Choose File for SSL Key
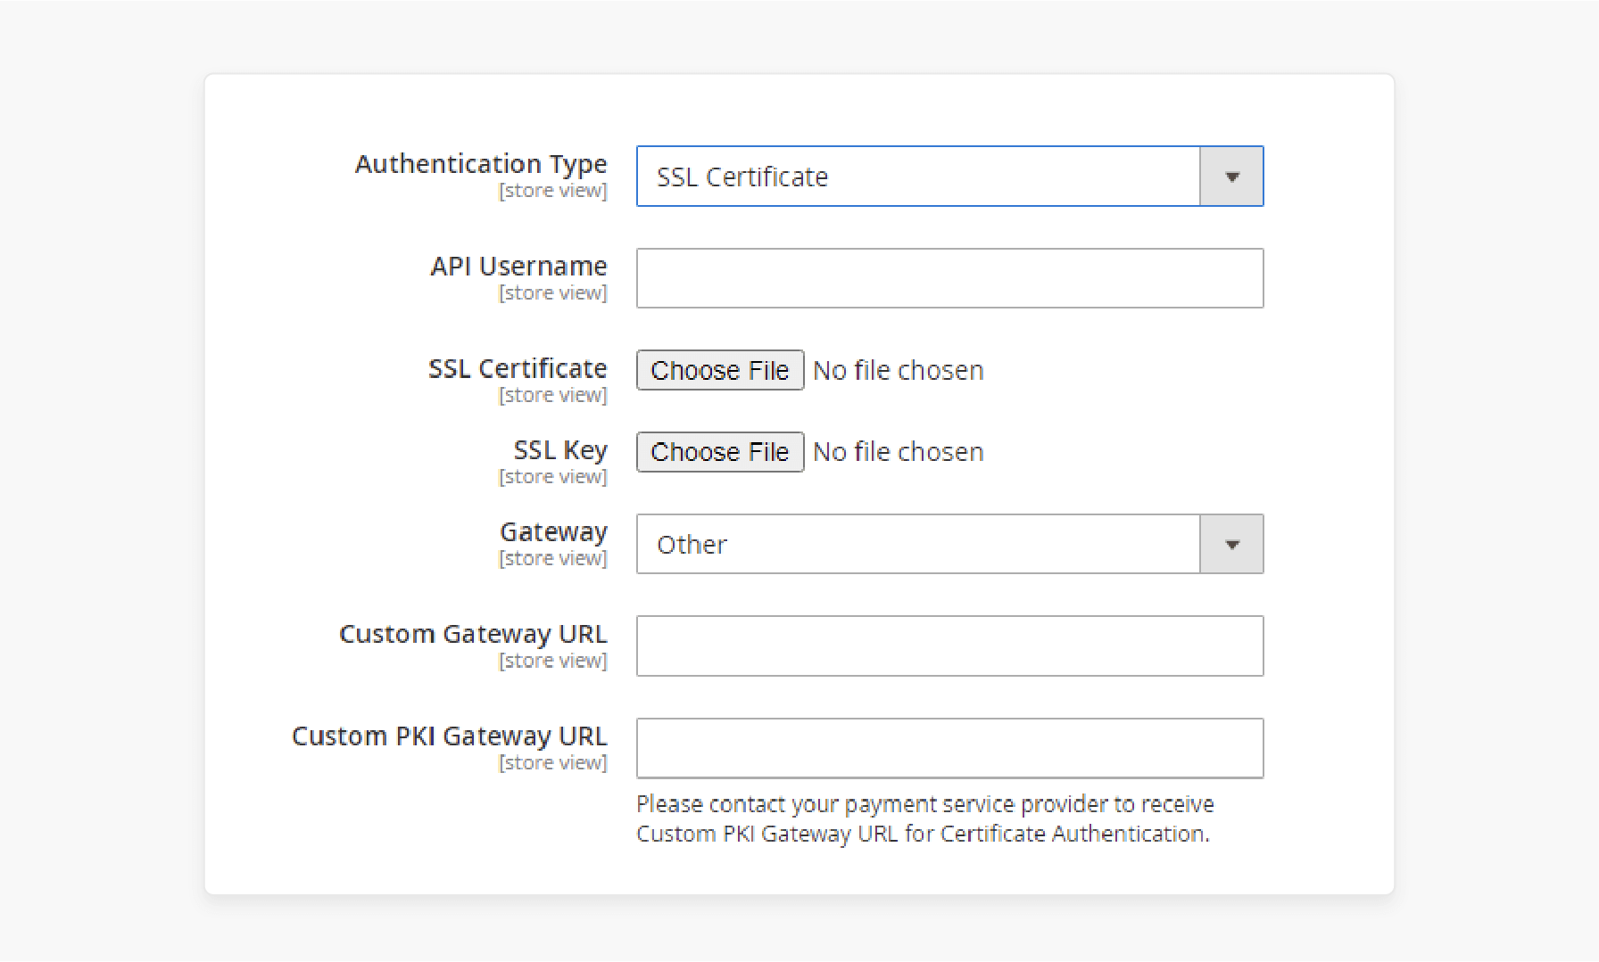The image size is (1599, 962). 720,452
